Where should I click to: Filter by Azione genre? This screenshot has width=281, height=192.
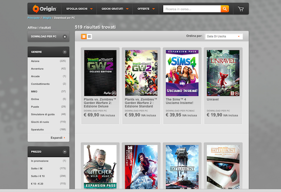(48, 61)
